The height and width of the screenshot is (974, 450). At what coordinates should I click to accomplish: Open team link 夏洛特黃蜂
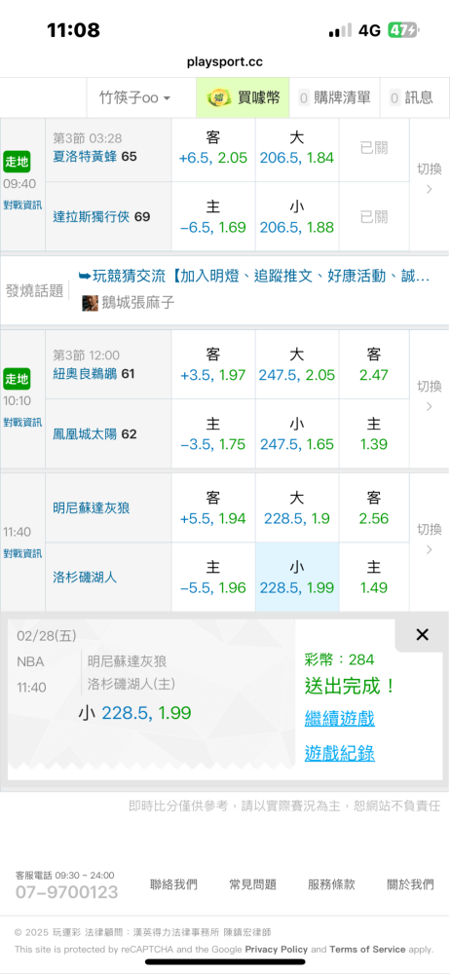click(86, 156)
